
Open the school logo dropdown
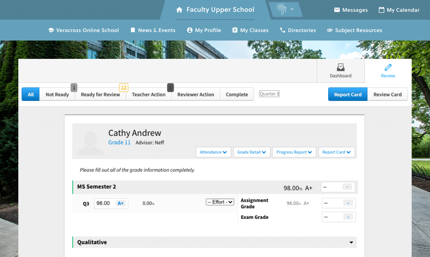[286, 9]
